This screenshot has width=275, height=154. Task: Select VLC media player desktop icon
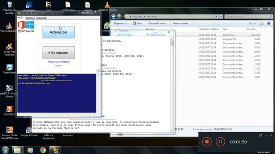9,27
